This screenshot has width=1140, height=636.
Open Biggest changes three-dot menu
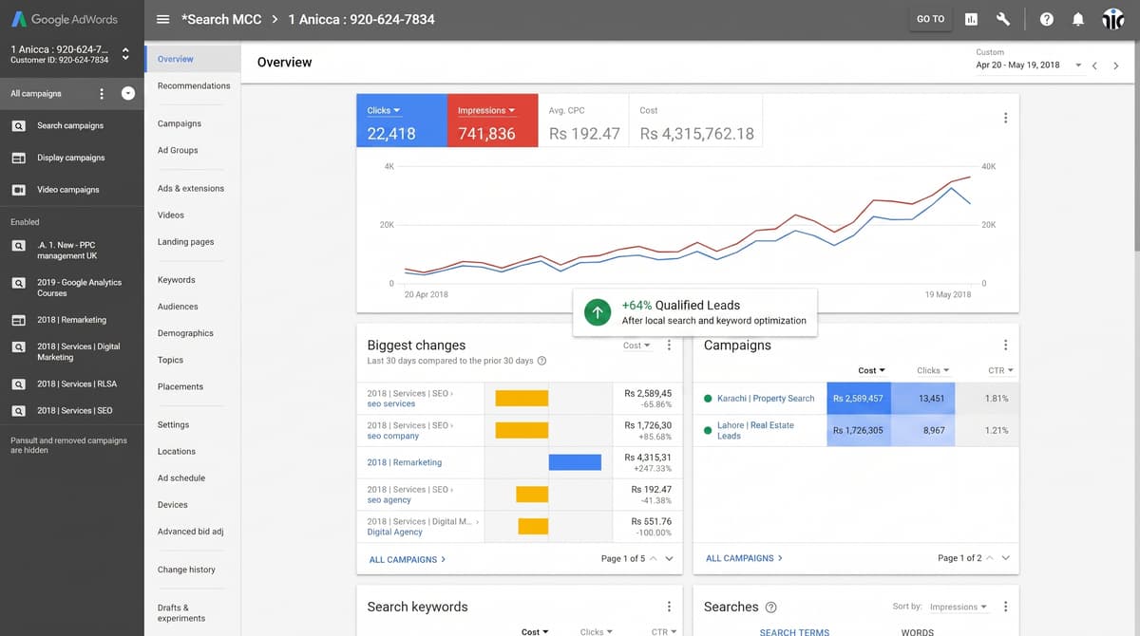669,346
